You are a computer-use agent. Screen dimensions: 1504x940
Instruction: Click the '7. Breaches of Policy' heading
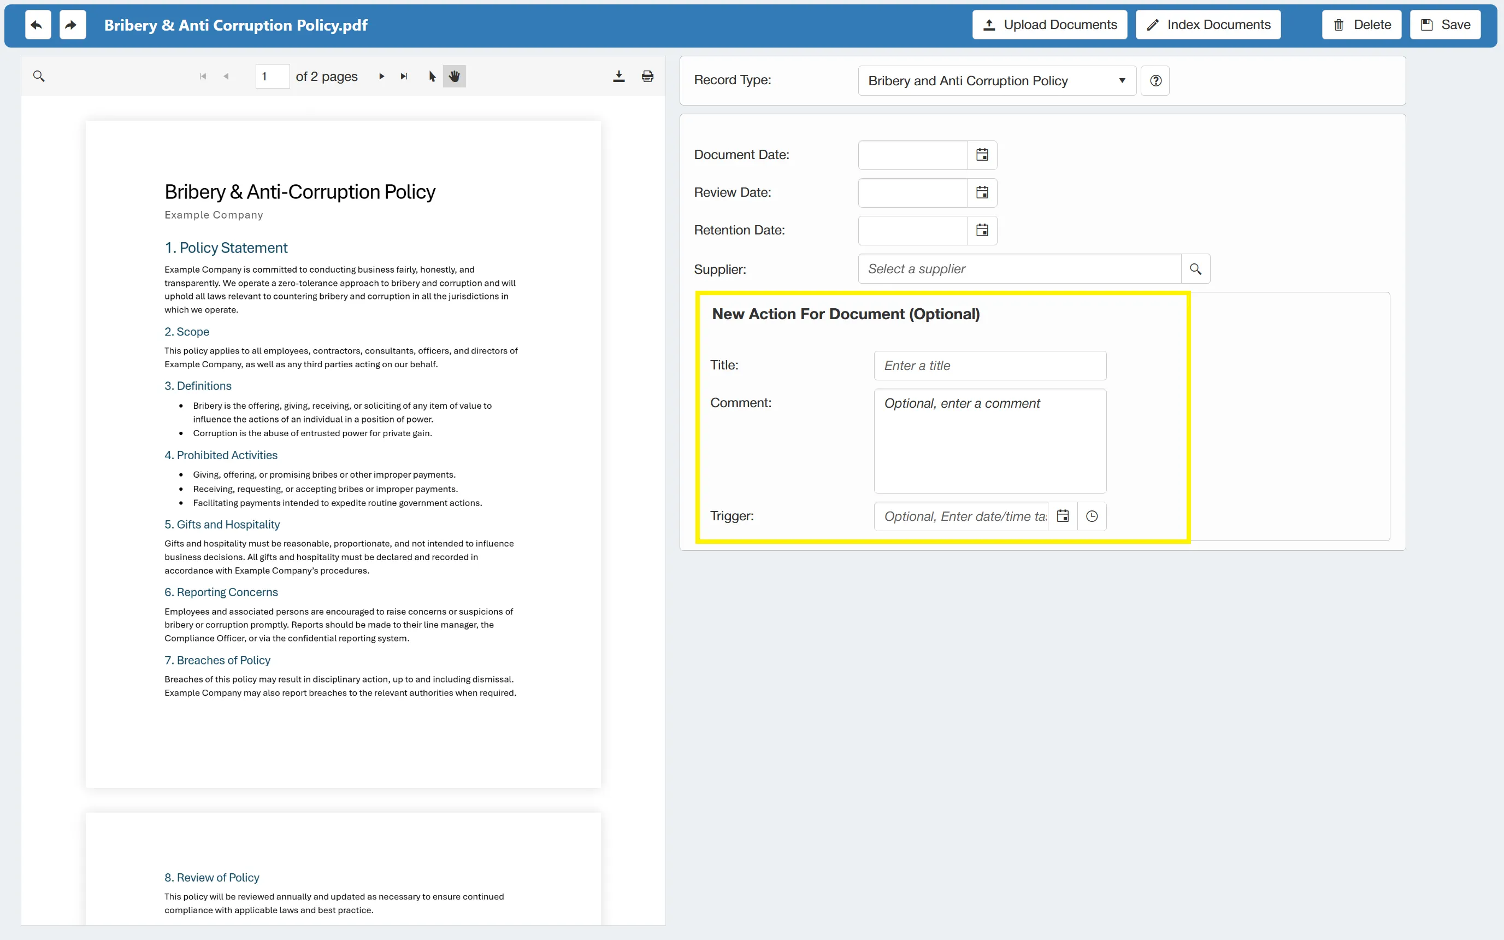point(217,660)
